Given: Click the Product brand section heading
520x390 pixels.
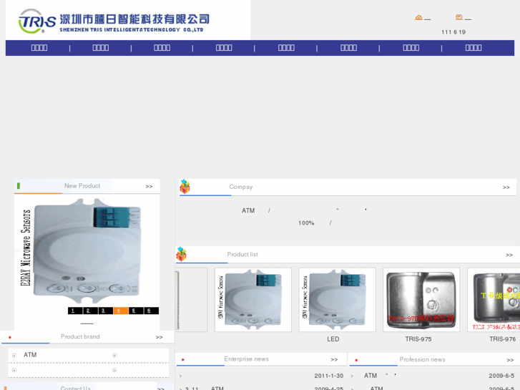Looking at the screenshot, I should point(80,336).
